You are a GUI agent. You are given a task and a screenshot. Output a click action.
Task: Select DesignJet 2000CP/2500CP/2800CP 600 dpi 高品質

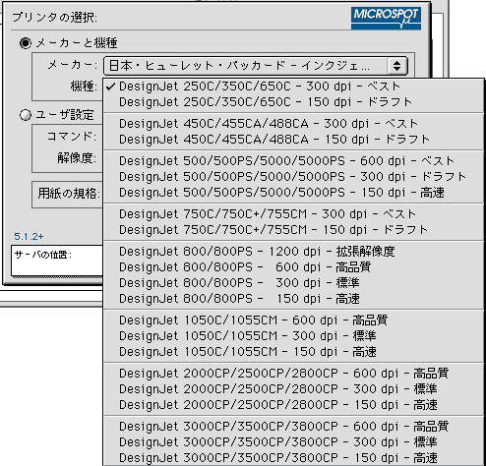[293, 374]
